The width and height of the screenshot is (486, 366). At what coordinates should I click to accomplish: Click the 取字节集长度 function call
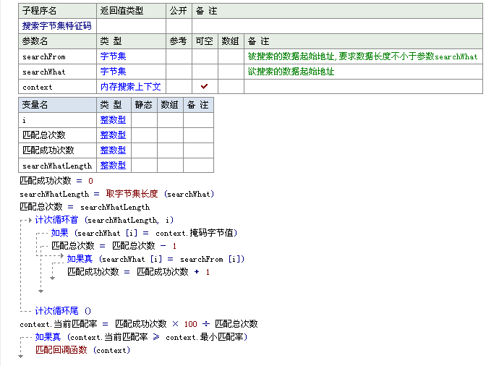132,194
